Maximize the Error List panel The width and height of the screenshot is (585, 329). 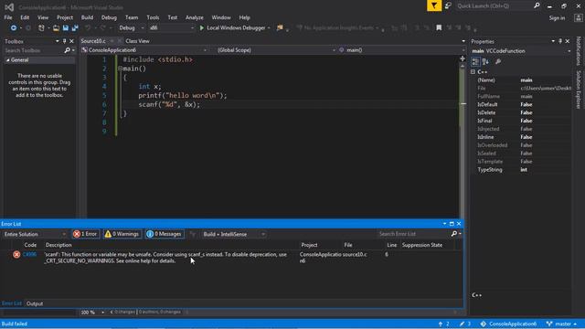(452, 224)
